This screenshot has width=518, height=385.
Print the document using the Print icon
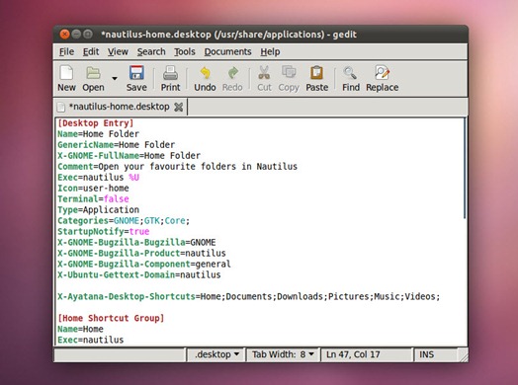[170, 73]
